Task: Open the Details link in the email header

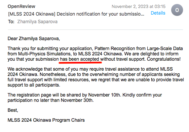Action: point(158,13)
